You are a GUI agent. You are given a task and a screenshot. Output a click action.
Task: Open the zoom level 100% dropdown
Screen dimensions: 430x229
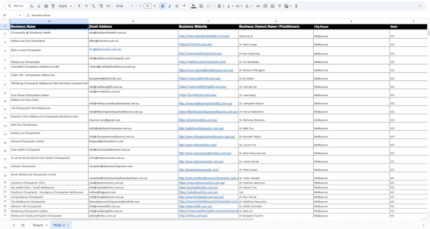click(65, 6)
